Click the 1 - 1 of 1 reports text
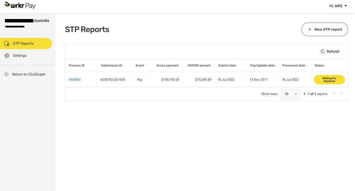The image size is (355, 191). click(x=315, y=94)
